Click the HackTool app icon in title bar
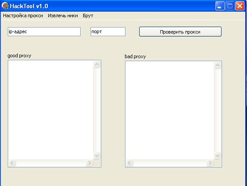Viewport: 247px width, 186px height. [5, 6]
